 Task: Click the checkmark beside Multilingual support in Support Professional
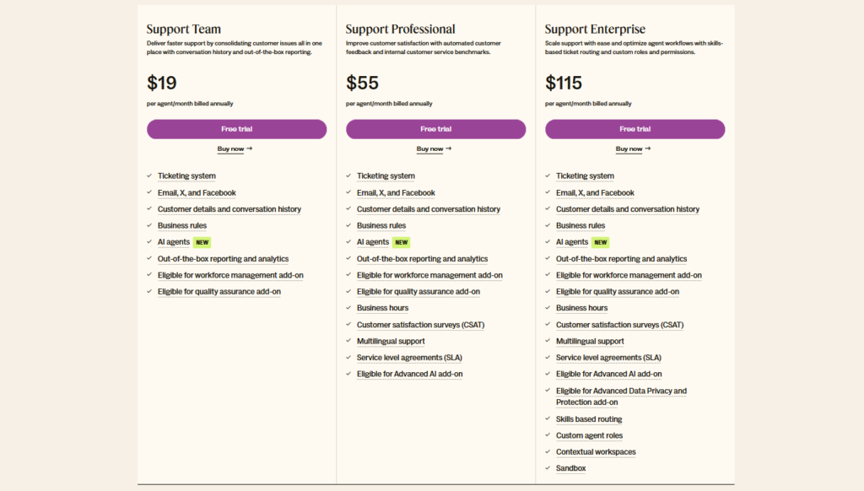tap(348, 341)
